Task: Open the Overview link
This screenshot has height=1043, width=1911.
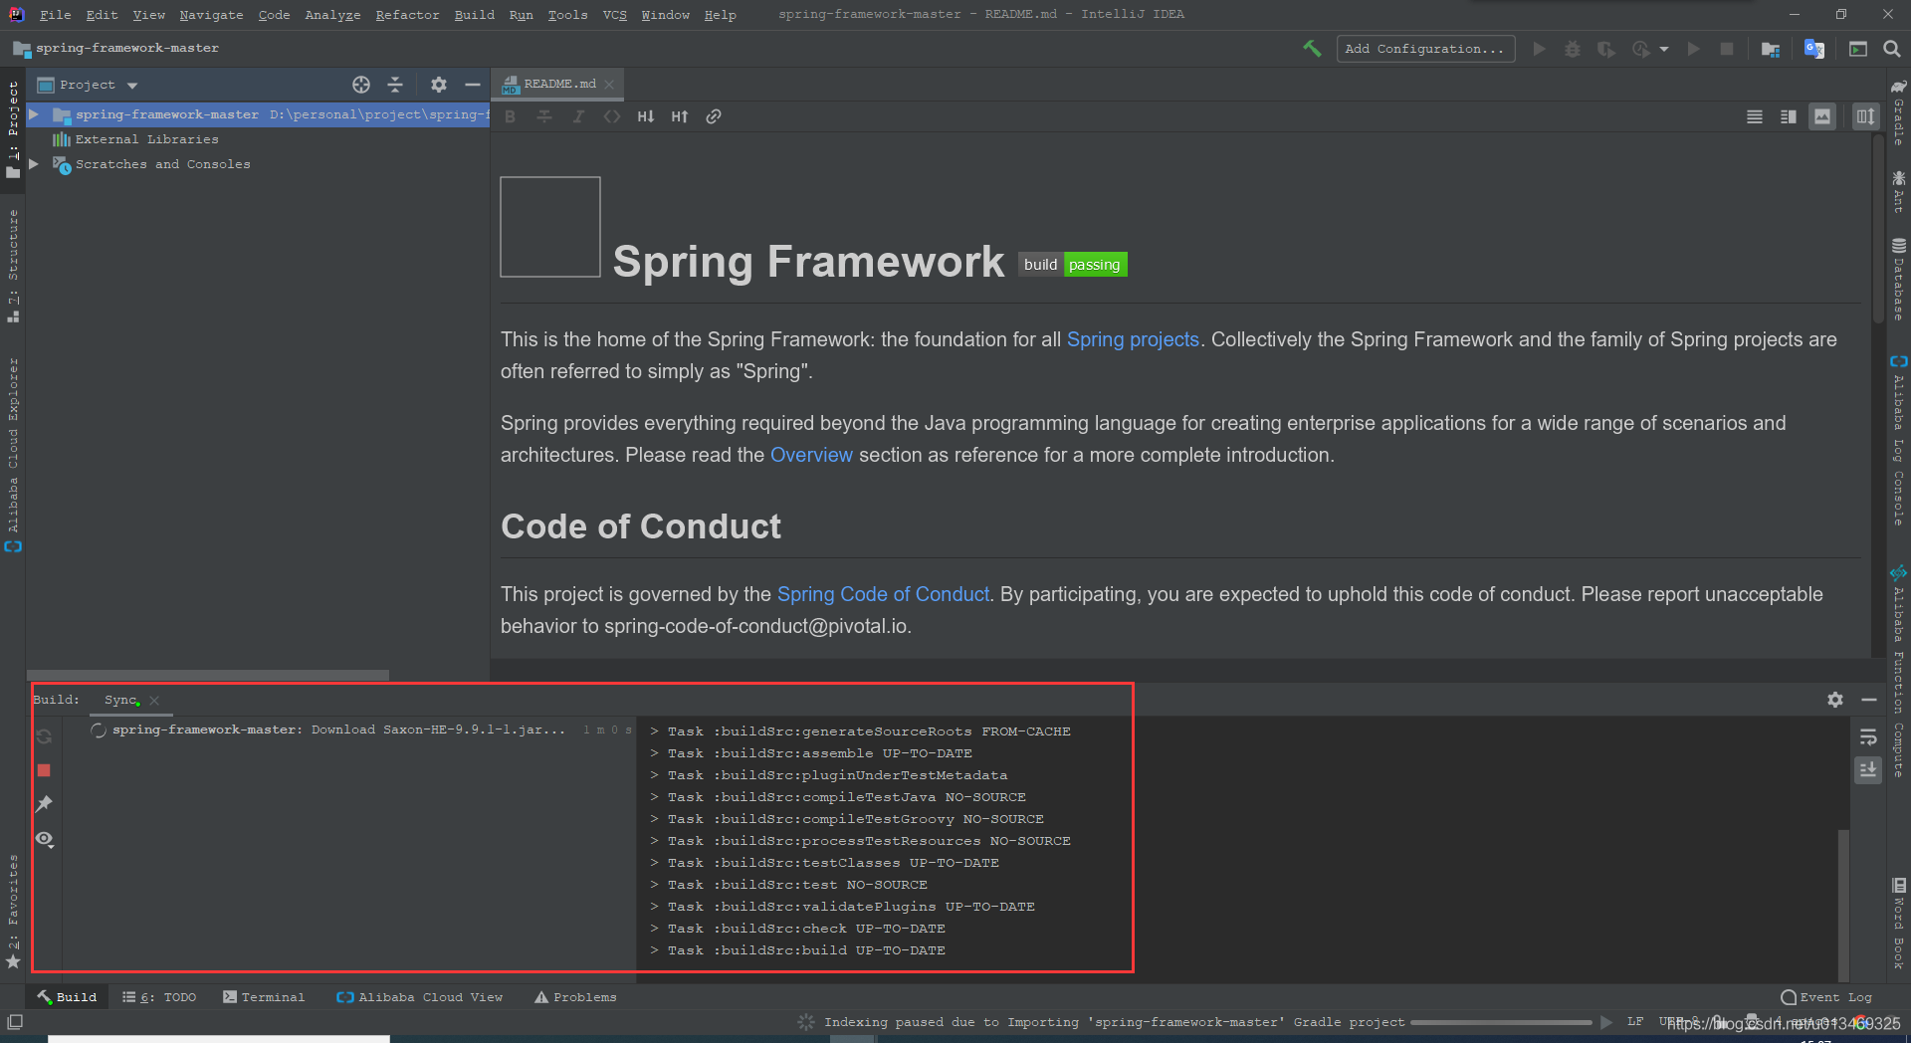Action: (x=811, y=455)
